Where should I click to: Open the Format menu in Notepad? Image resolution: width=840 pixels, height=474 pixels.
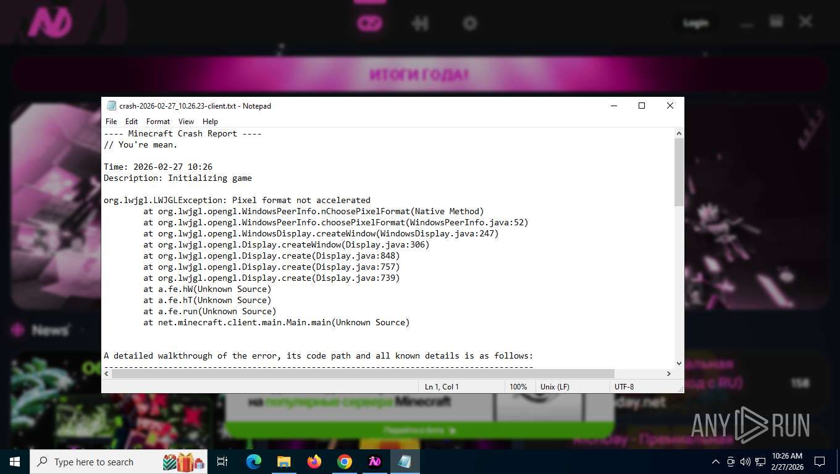(x=158, y=122)
